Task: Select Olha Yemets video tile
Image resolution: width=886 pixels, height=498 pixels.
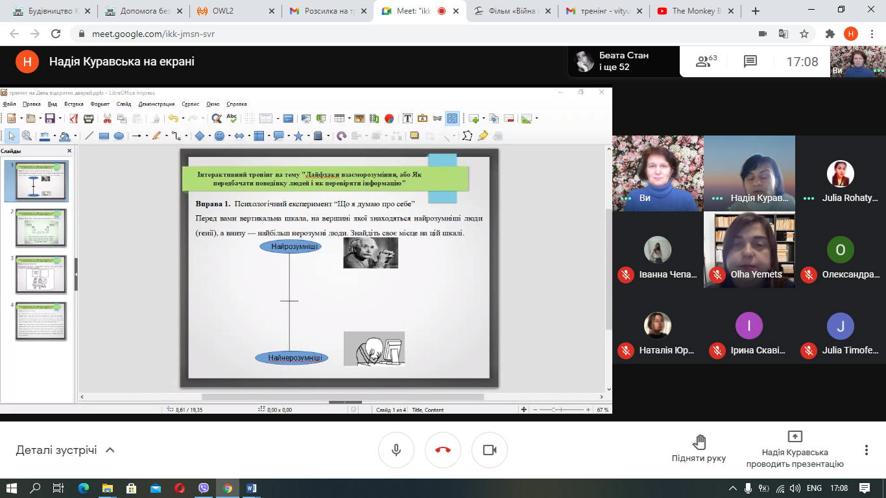Action: tap(749, 250)
